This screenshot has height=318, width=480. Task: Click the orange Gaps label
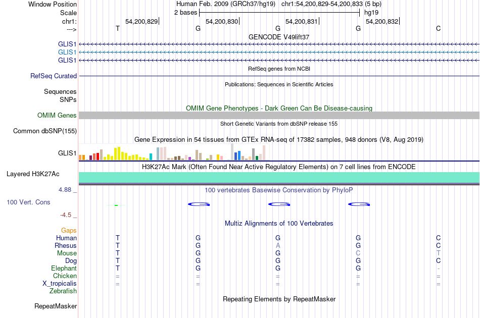pos(69,230)
